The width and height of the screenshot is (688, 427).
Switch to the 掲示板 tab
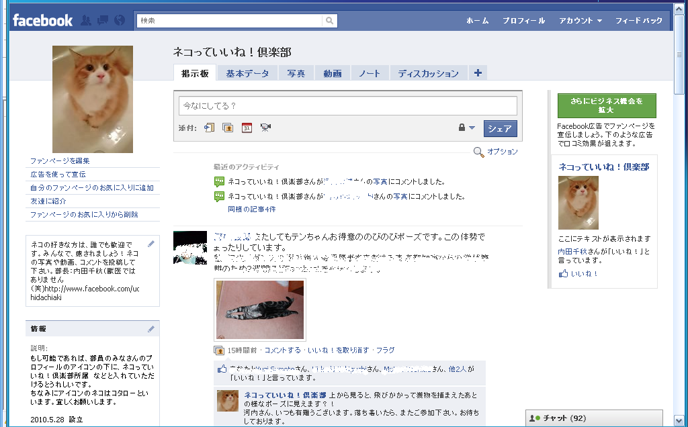[x=195, y=73]
